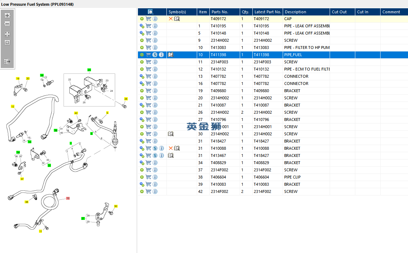Sort by the Item column header
This screenshot has width=408, height=253.
pos(203,12)
